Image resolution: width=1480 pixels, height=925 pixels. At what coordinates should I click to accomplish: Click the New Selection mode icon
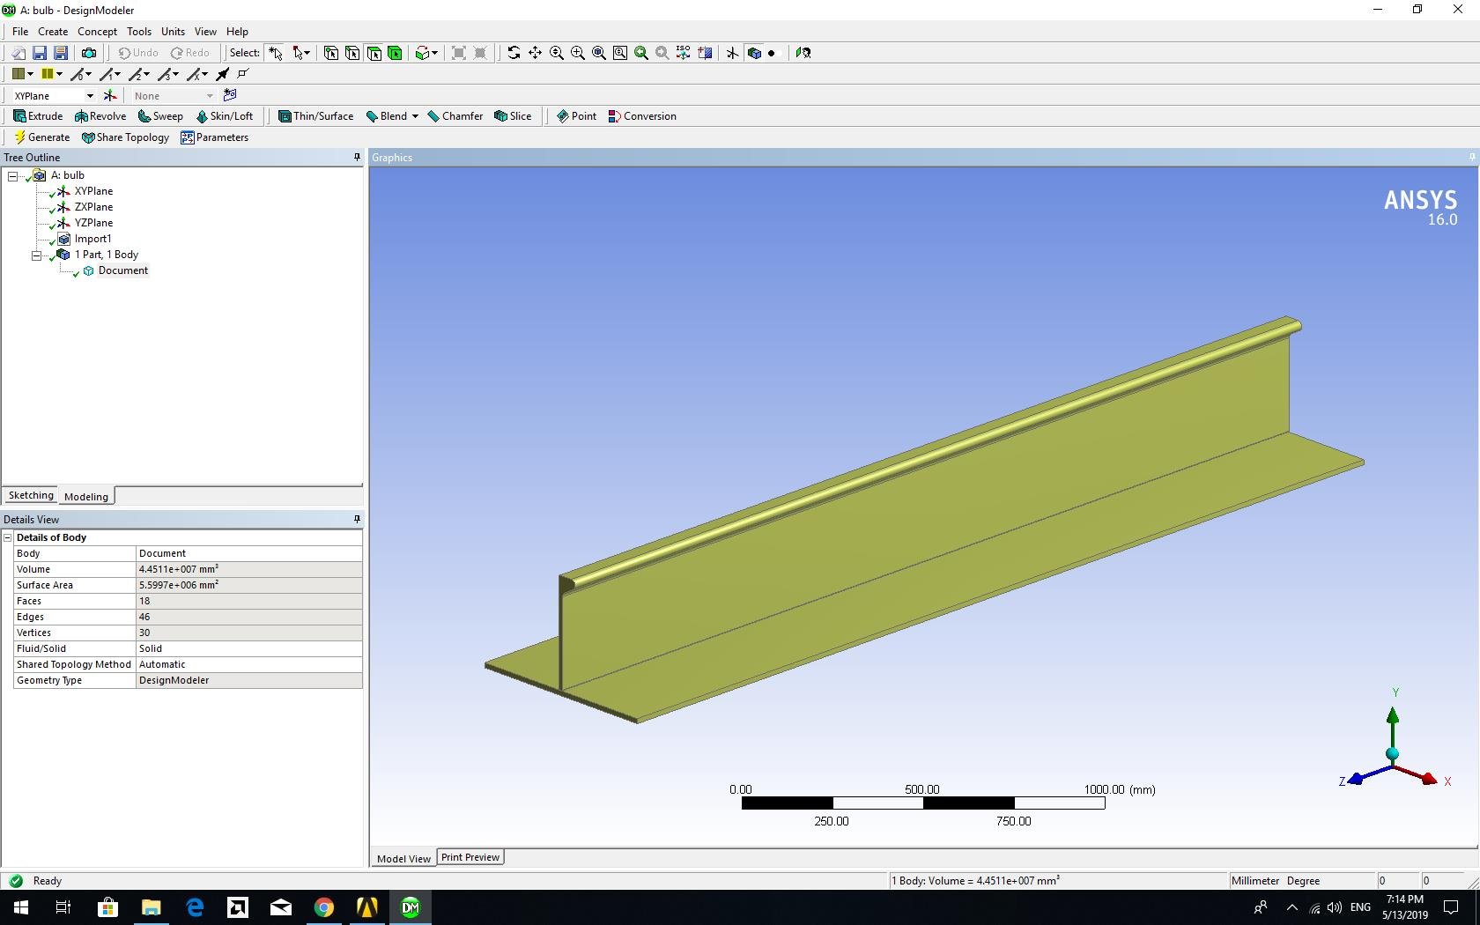pos(276,53)
